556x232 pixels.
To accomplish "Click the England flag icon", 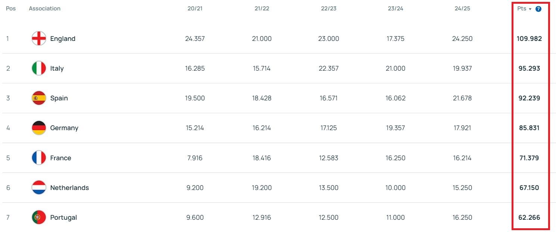I will point(39,39).
